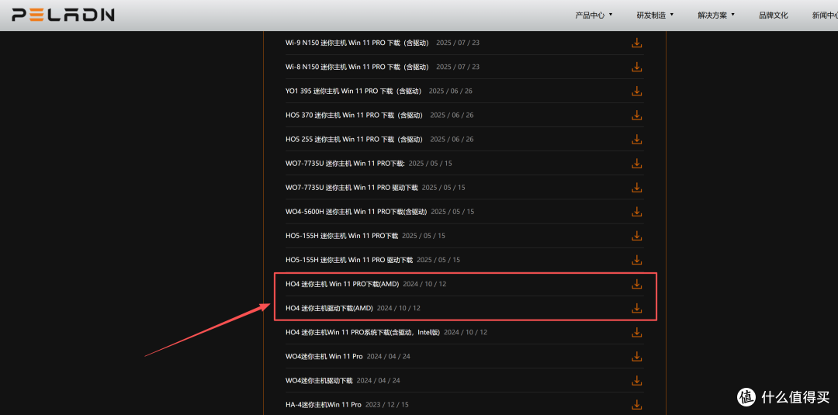Image resolution: width=838 pixels, height=415 pixels.
Task: Open WO7-7735U 迷你主机 Win 11 PRO下载 link
Action: coord(345,163)
